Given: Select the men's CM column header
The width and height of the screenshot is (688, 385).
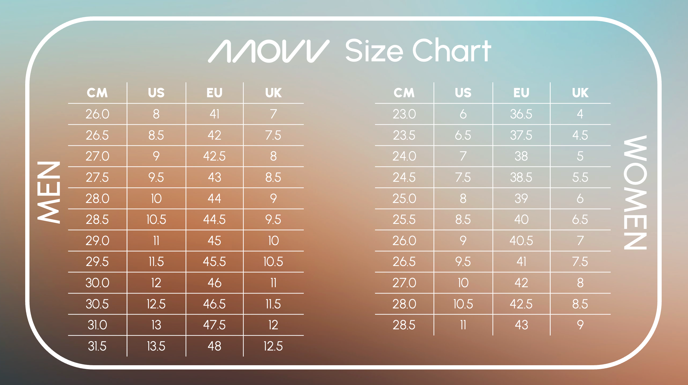Looking at the screenshot, I should click(97, 93).
